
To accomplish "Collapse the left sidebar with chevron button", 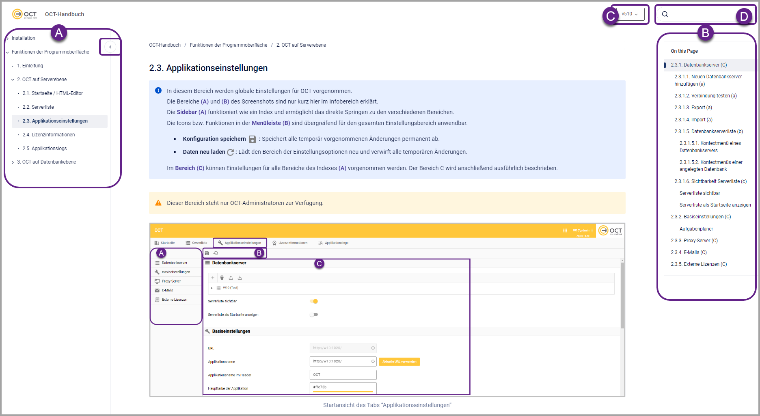I will click(x=110, y=47).
